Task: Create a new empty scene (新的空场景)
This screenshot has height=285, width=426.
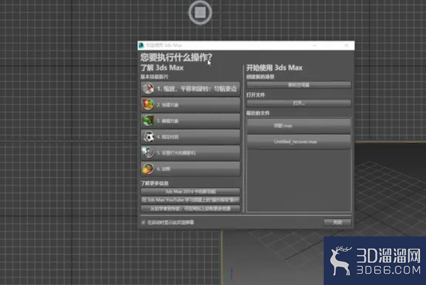Action: pos(299,85)
